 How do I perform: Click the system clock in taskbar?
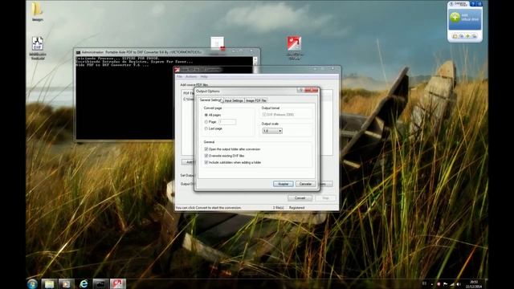click(x=474, y=284)
